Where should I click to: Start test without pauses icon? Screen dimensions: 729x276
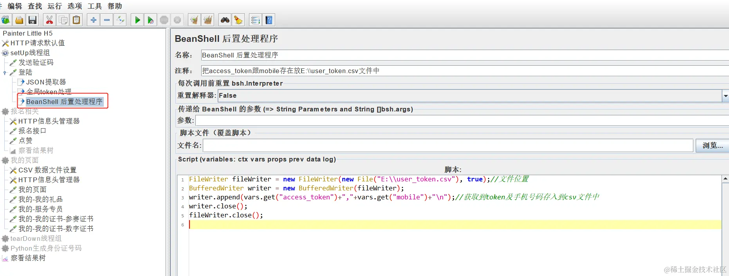(150, 20)
